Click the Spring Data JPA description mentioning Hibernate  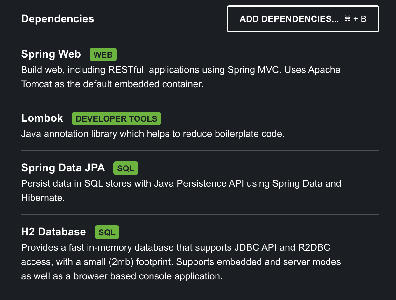click(x=181, y=190)
